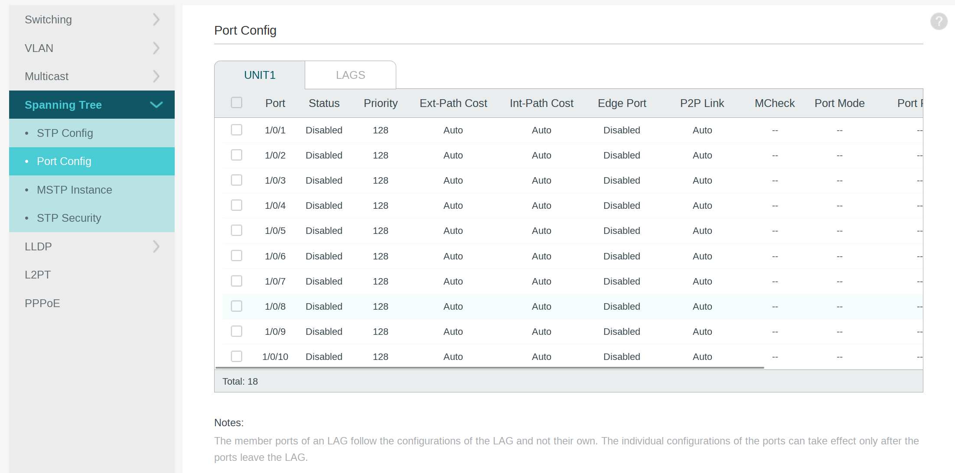
Task: Click port 1/0/1 label cell
Action: click(x=275, y=130)
